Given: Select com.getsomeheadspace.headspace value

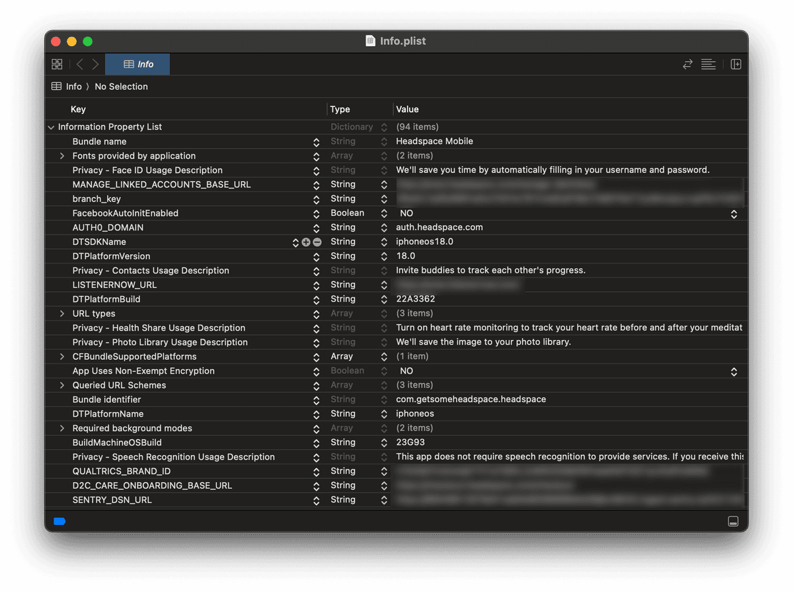Looking at the screenshot, I should (x=471, y=400).
